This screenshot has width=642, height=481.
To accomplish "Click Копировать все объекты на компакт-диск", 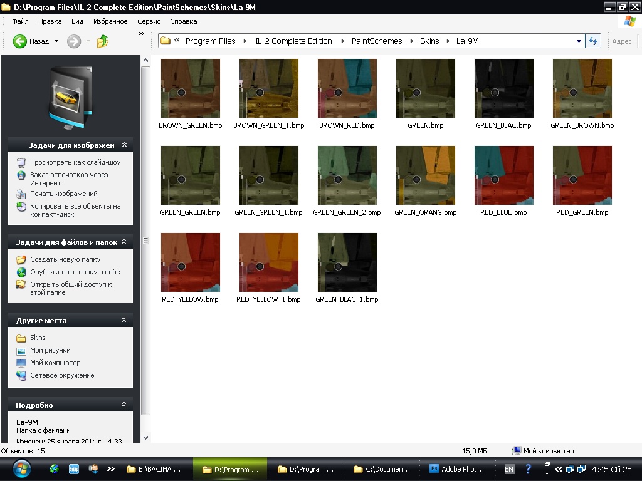I will 75,210.
